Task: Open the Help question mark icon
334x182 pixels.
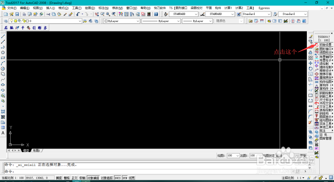Action: 156,14
